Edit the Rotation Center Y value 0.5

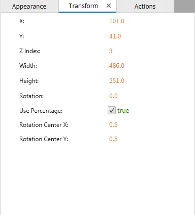point(113,139)
